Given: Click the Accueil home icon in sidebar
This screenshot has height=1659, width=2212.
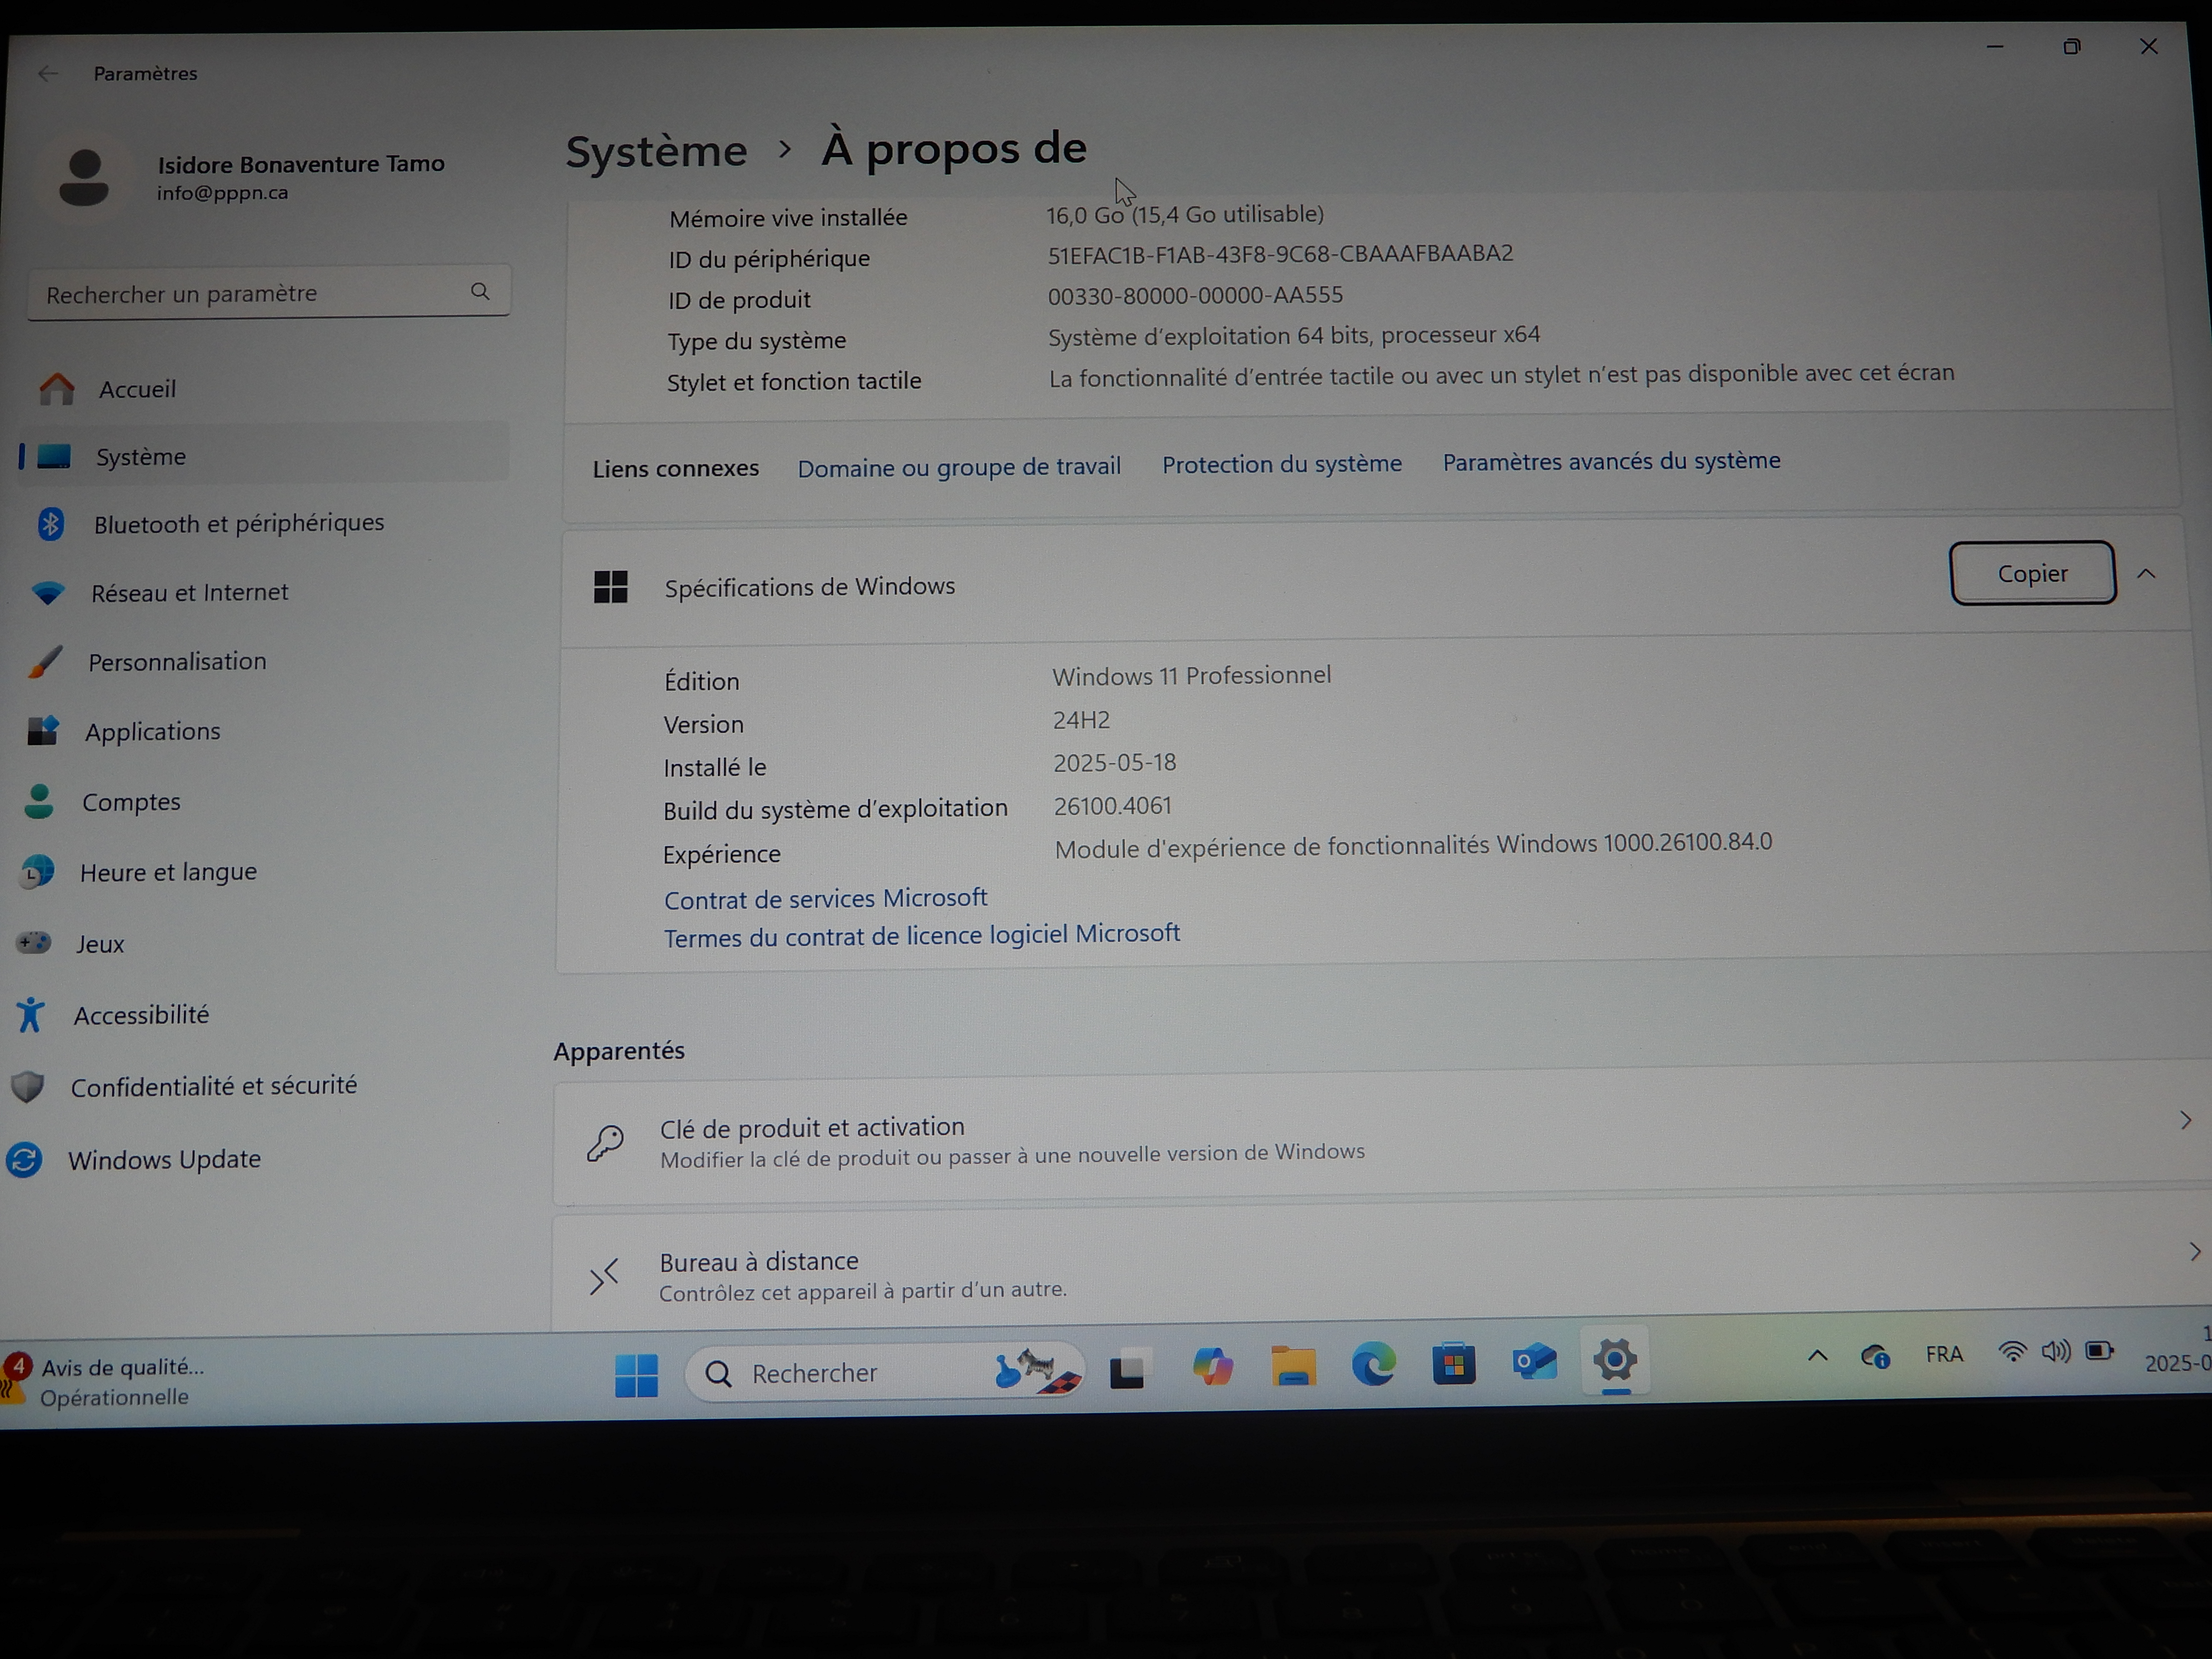Looking at the screenshot, I should [x=57, y=389].
